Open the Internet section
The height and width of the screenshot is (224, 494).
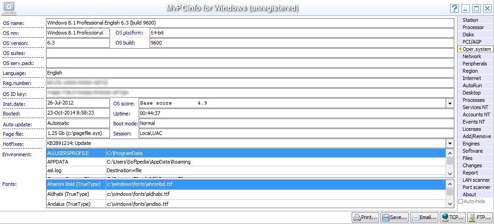475,78
